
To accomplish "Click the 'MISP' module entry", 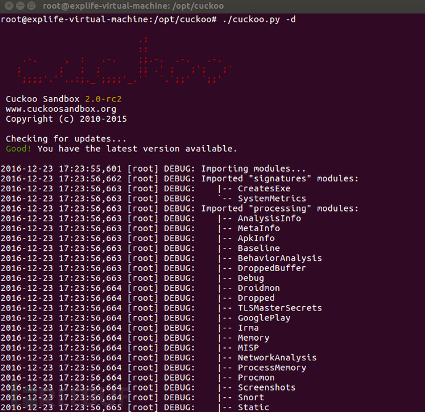I will click(x=248, y=347).
